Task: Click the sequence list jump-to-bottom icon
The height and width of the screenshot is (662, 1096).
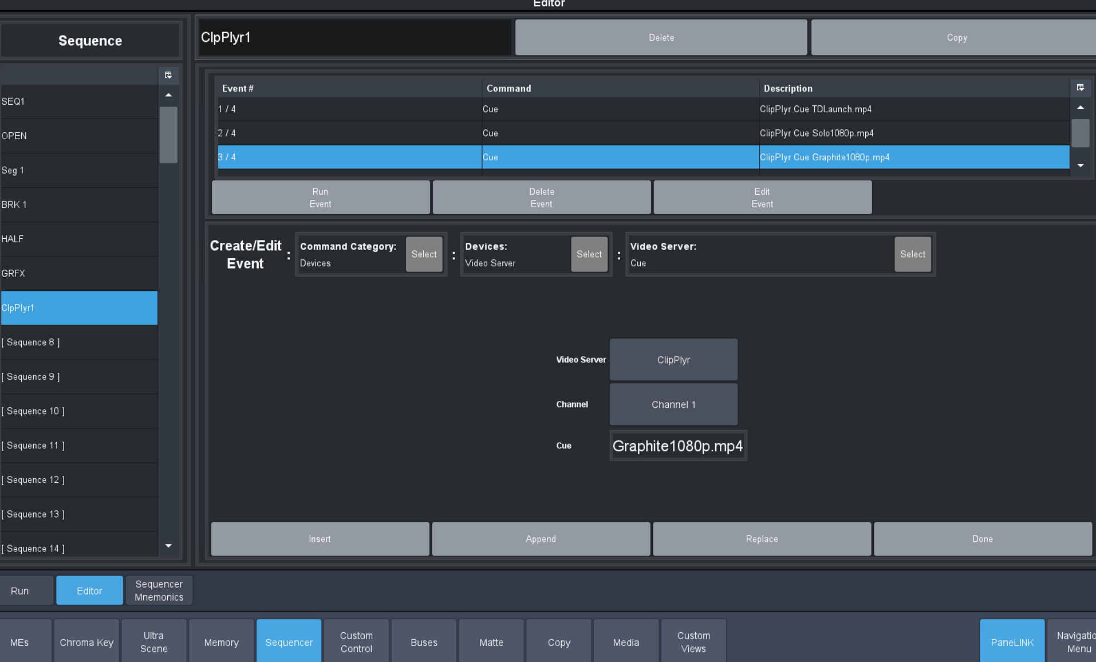Action: tap(168, 75)
